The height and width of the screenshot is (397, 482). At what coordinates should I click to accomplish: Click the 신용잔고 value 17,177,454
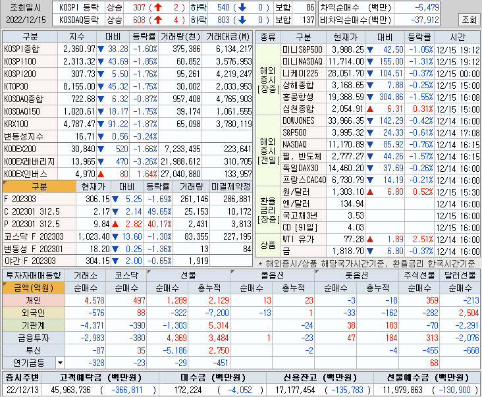coord(295,390)
